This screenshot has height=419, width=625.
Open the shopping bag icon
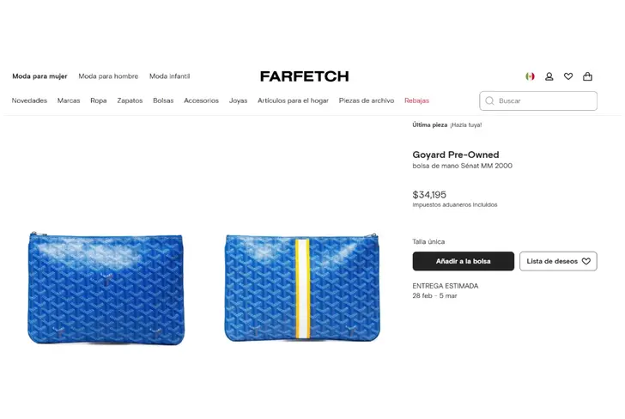587,76
